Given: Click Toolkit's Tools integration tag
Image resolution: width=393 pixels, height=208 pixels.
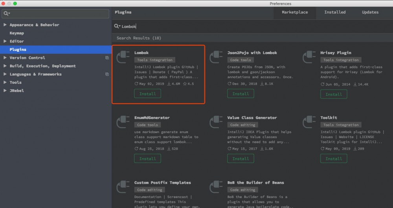Looking at the screenshot, I should click(341, 125).
